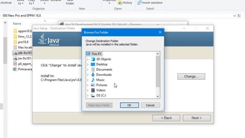Image resolution: width=245 pixels, height=138 pixels.
Task: Expand the 3D Objects tree node
Action: tap(88, 59)
